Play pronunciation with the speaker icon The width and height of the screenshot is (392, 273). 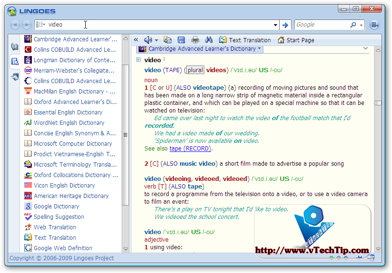click(148, 39)
